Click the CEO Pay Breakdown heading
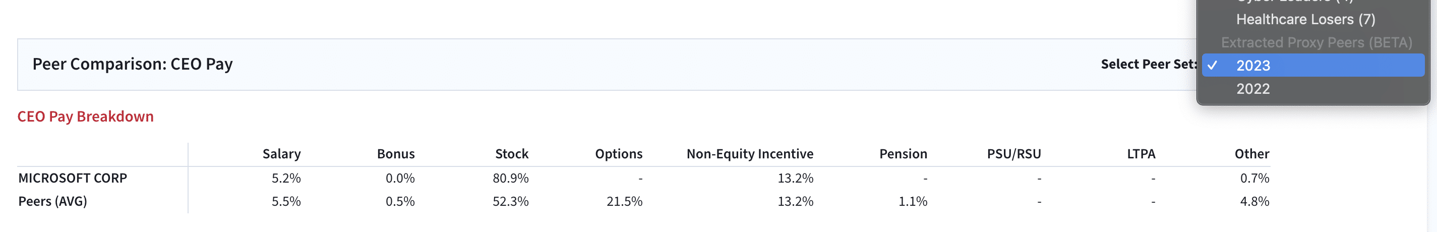 [85, 117]
